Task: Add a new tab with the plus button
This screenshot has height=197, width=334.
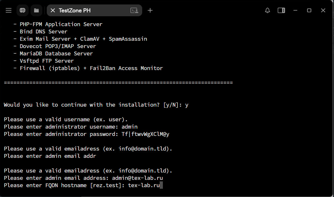Action: point(150,11)
